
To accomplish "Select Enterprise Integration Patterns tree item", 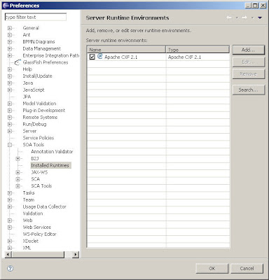I will (51, 55).
